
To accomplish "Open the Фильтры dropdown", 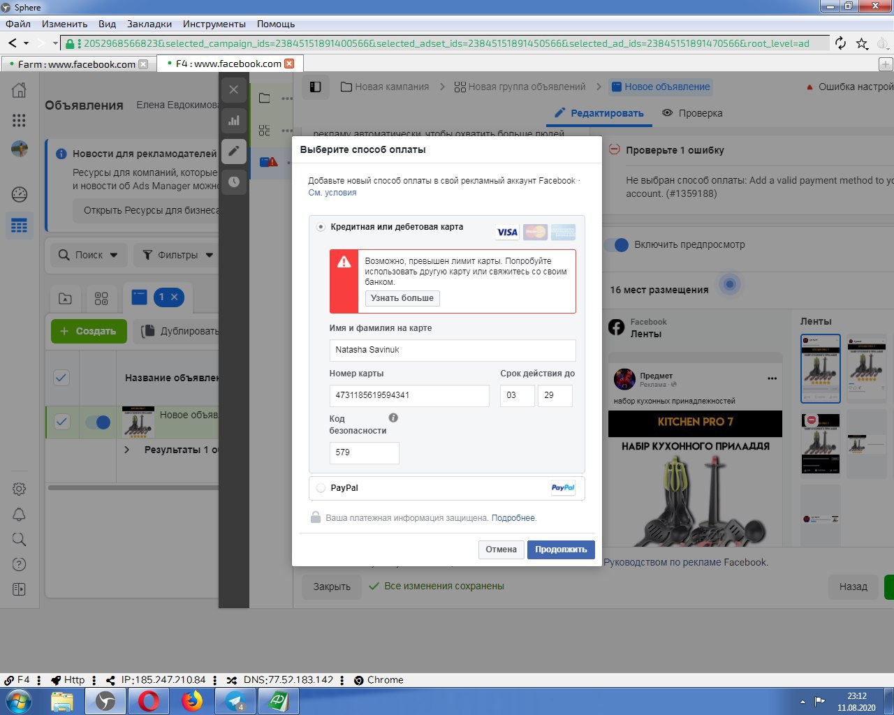I will point(177,255).
